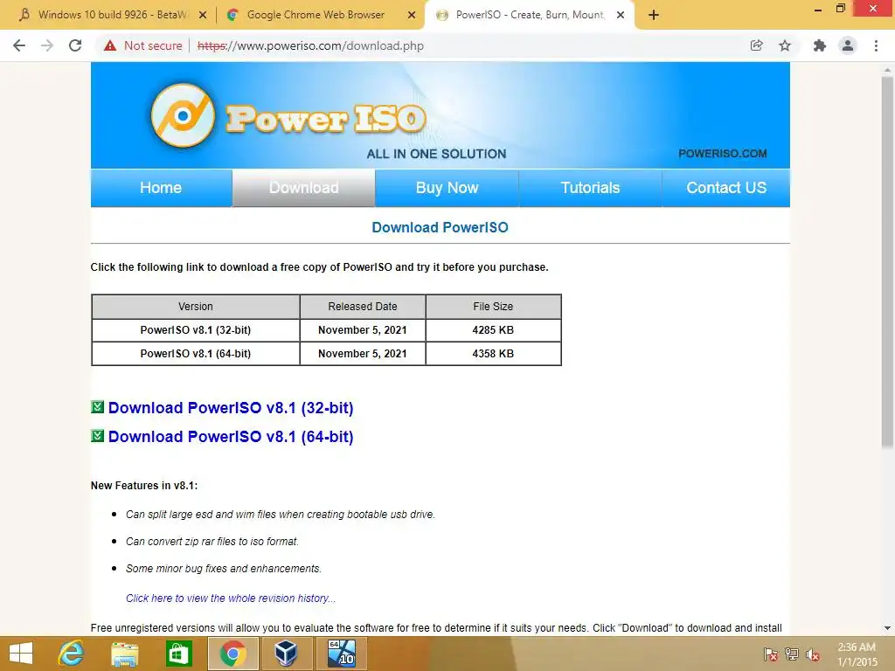Viewport: 895px width, 671px height.
Task: Open the Chrome extensions puzzle icon
Action: point(820,45)
